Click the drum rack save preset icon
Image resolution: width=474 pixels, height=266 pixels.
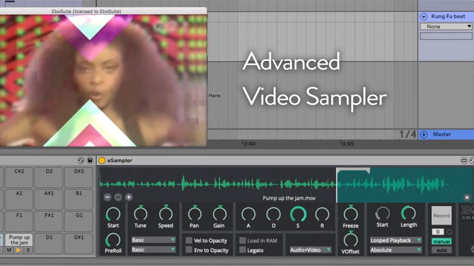click(x=90, y=161)
